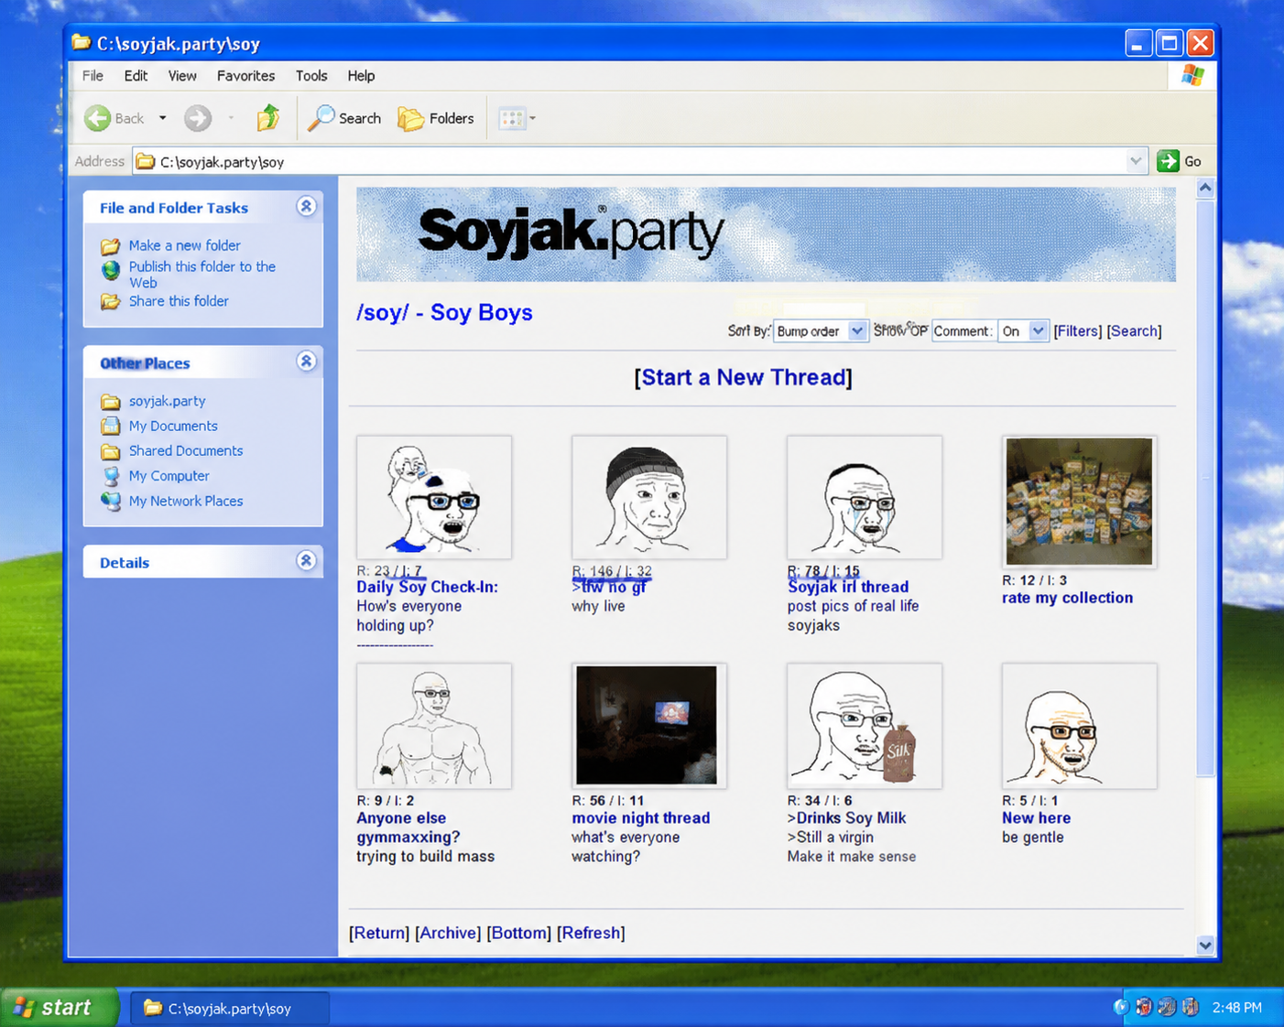Open the Sort By Bump order dropdown
This screenshot has width=1284, height=1027.
pos(820,331)
